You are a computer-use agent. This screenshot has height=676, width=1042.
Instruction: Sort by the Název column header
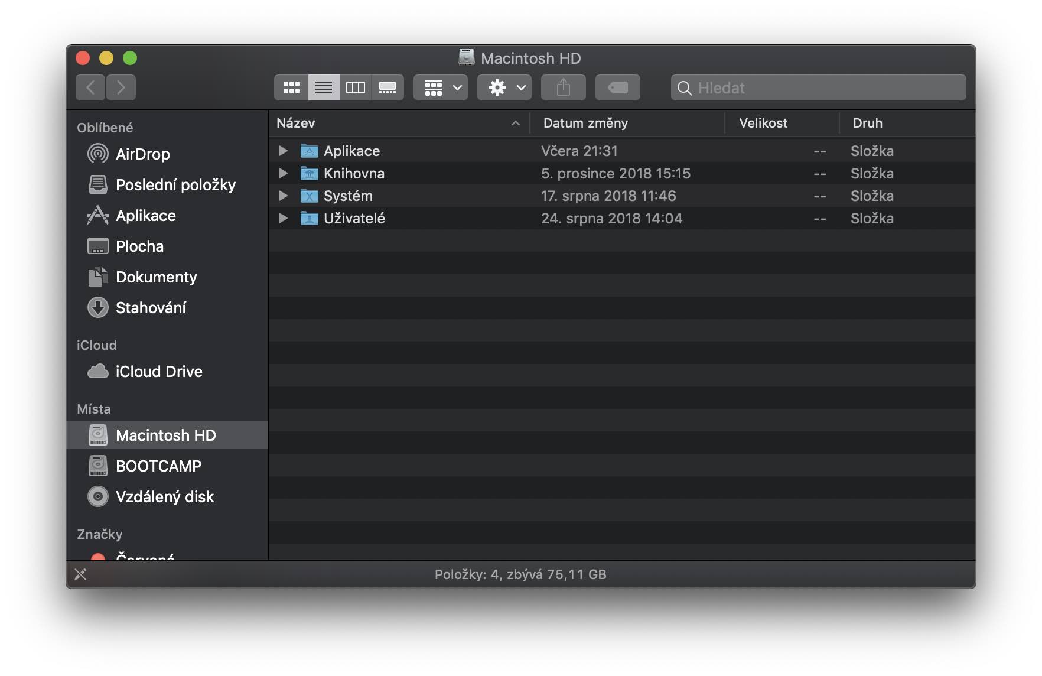(400, 123)
